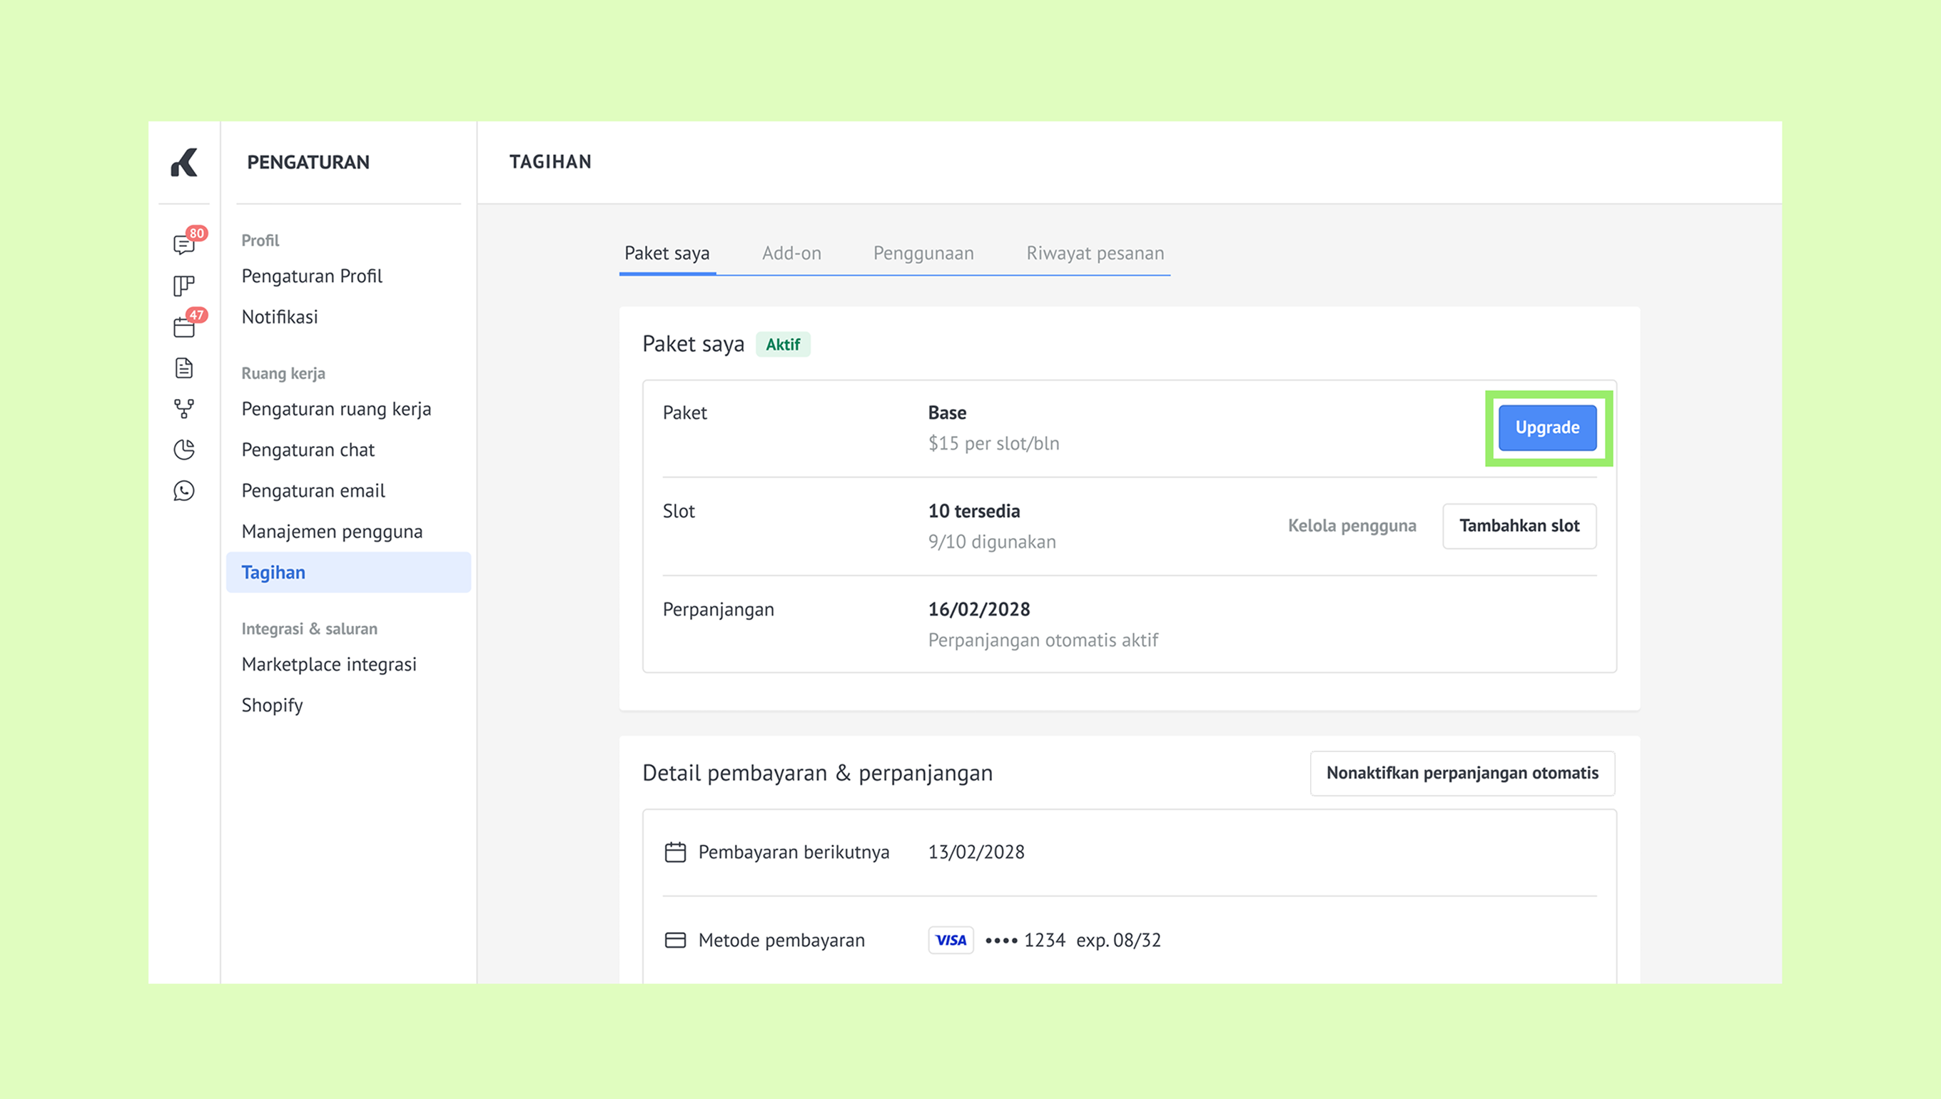
Task: Click the blue Upgrade button
Action: pyautogui.click(x=1547, y=428)
